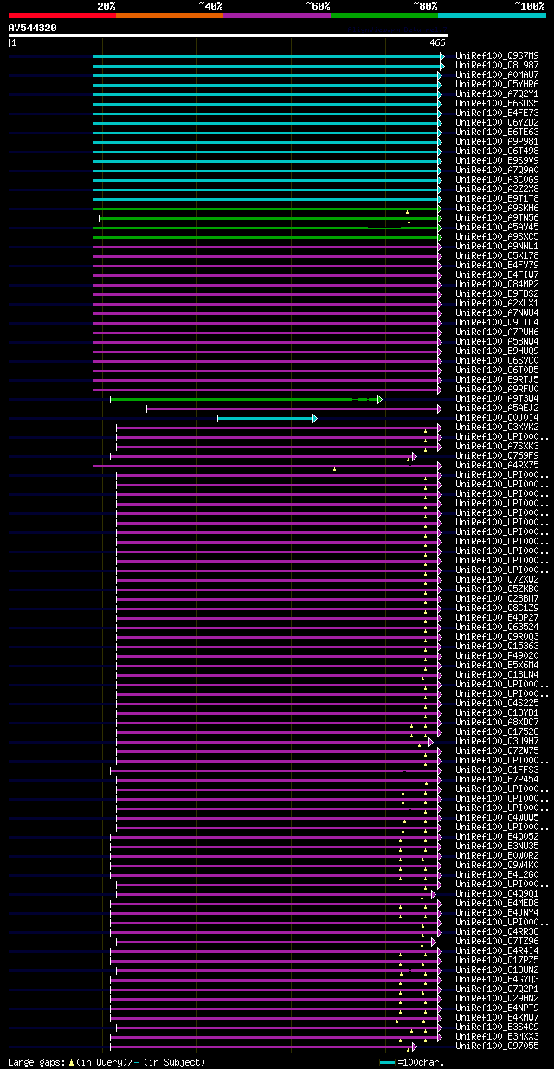Screen dimensions: 554x1069
Task: Click the purple ~60% identity legend bar
Action: coord(276,16)
